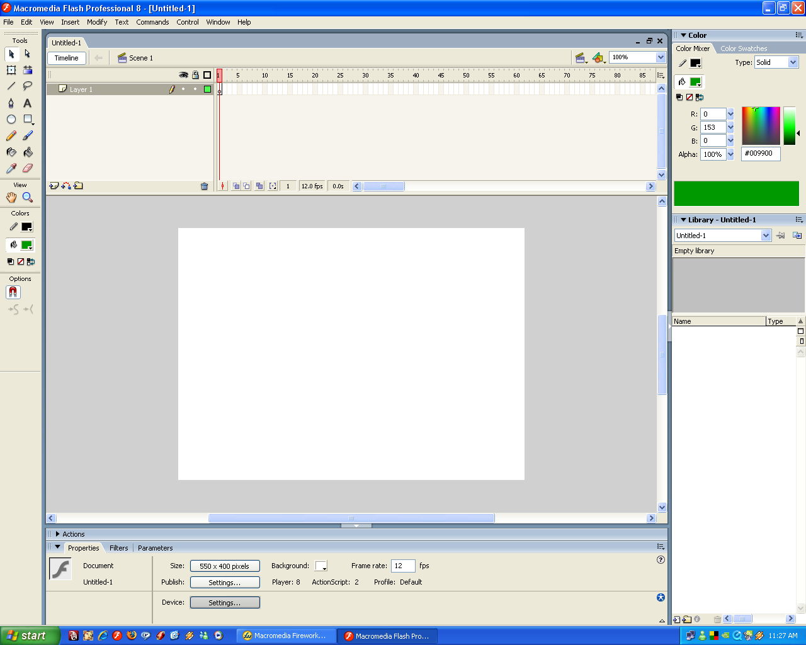Select the Eyedropper tool
Image resolution: width=806 pixels, height=645 pixels.
[10, 168]
